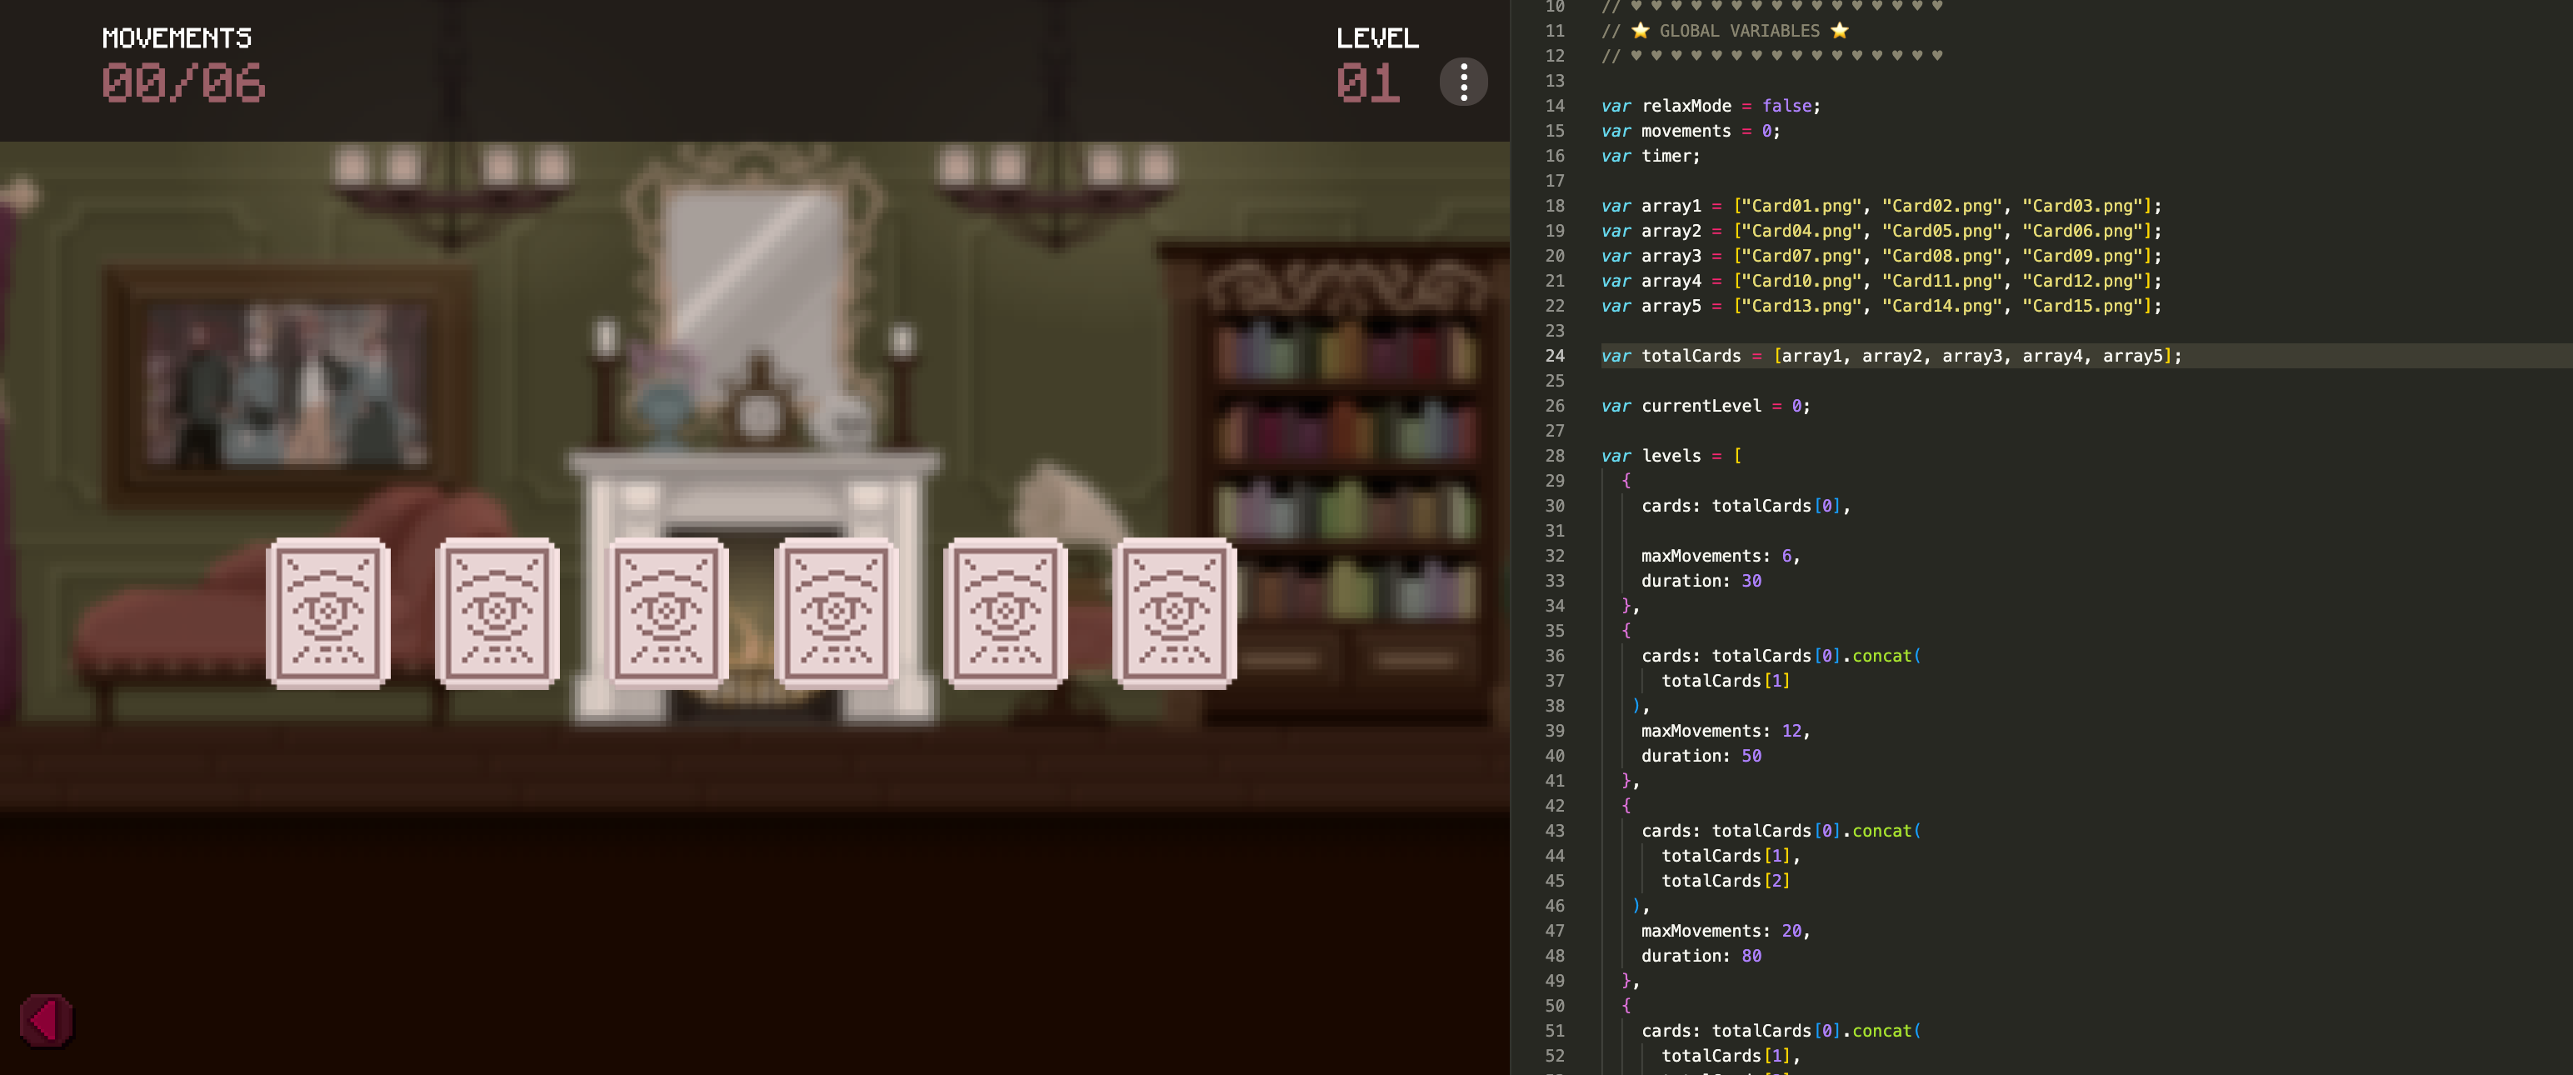Click the GLOBAL VARIABLES comment line

pos(1738,31)
